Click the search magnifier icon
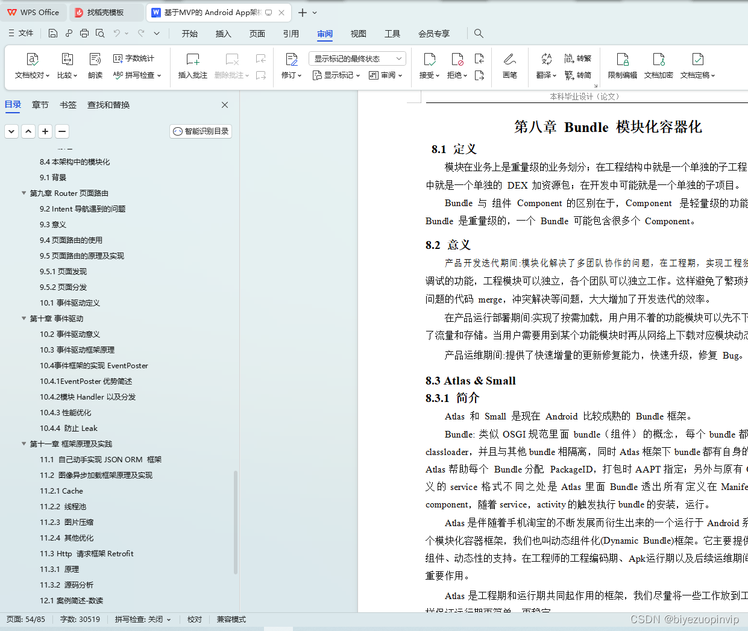The height and width of the screenshot is (631, 748). [x=479, y=34]
